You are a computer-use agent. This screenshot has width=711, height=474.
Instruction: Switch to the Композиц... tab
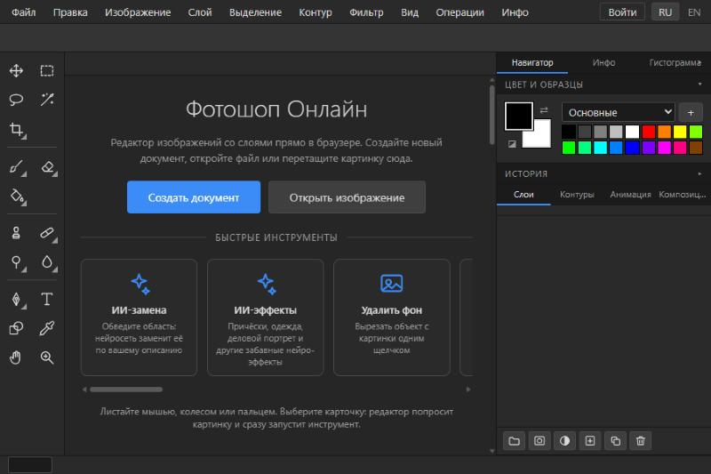pos(683,195)
